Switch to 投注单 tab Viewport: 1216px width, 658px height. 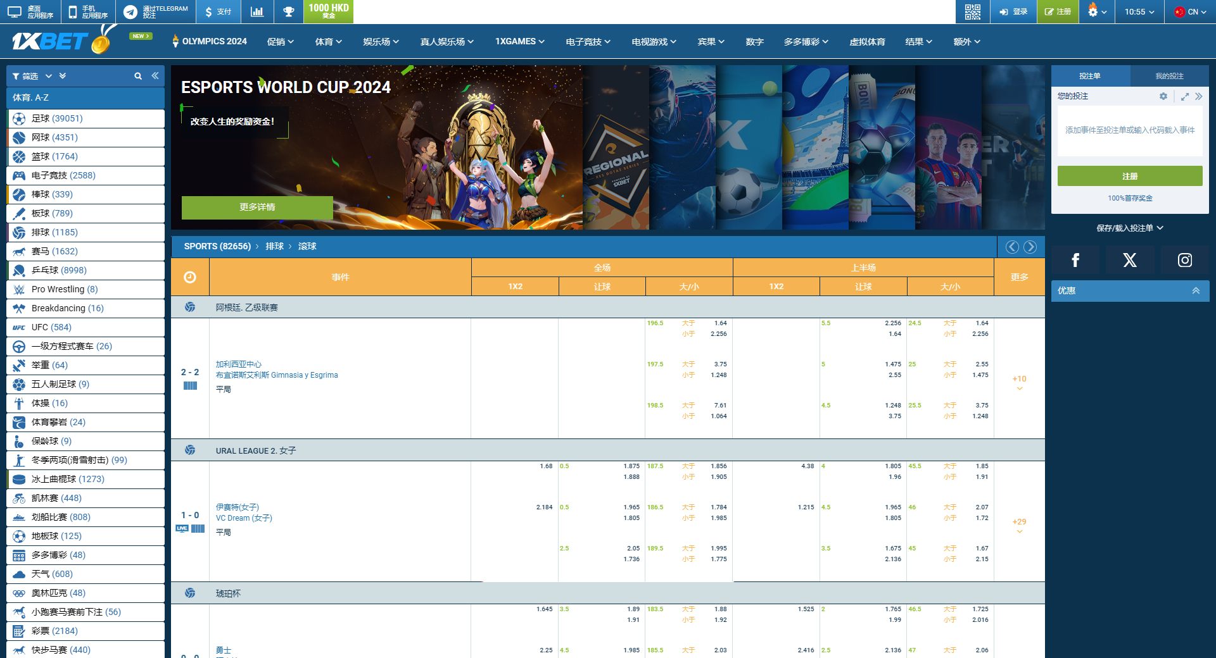pos(1090,76)
